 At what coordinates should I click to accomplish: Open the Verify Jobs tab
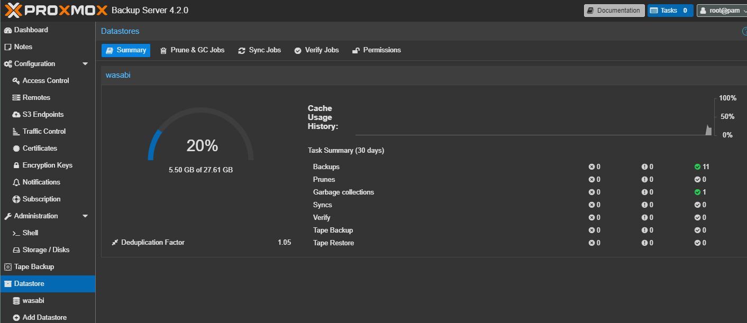click(316, 50)
